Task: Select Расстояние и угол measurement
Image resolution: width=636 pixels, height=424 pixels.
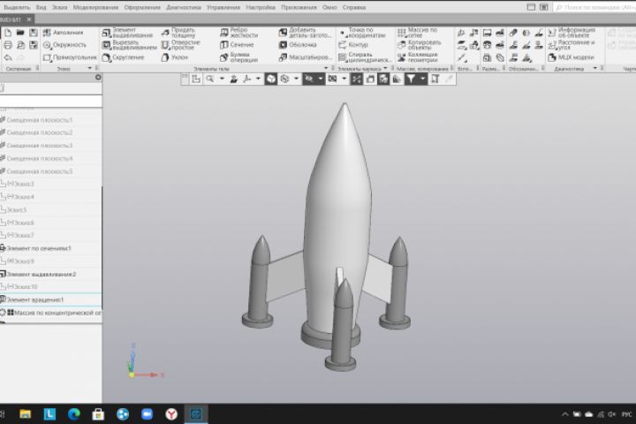Action: [x=572, y=45]
